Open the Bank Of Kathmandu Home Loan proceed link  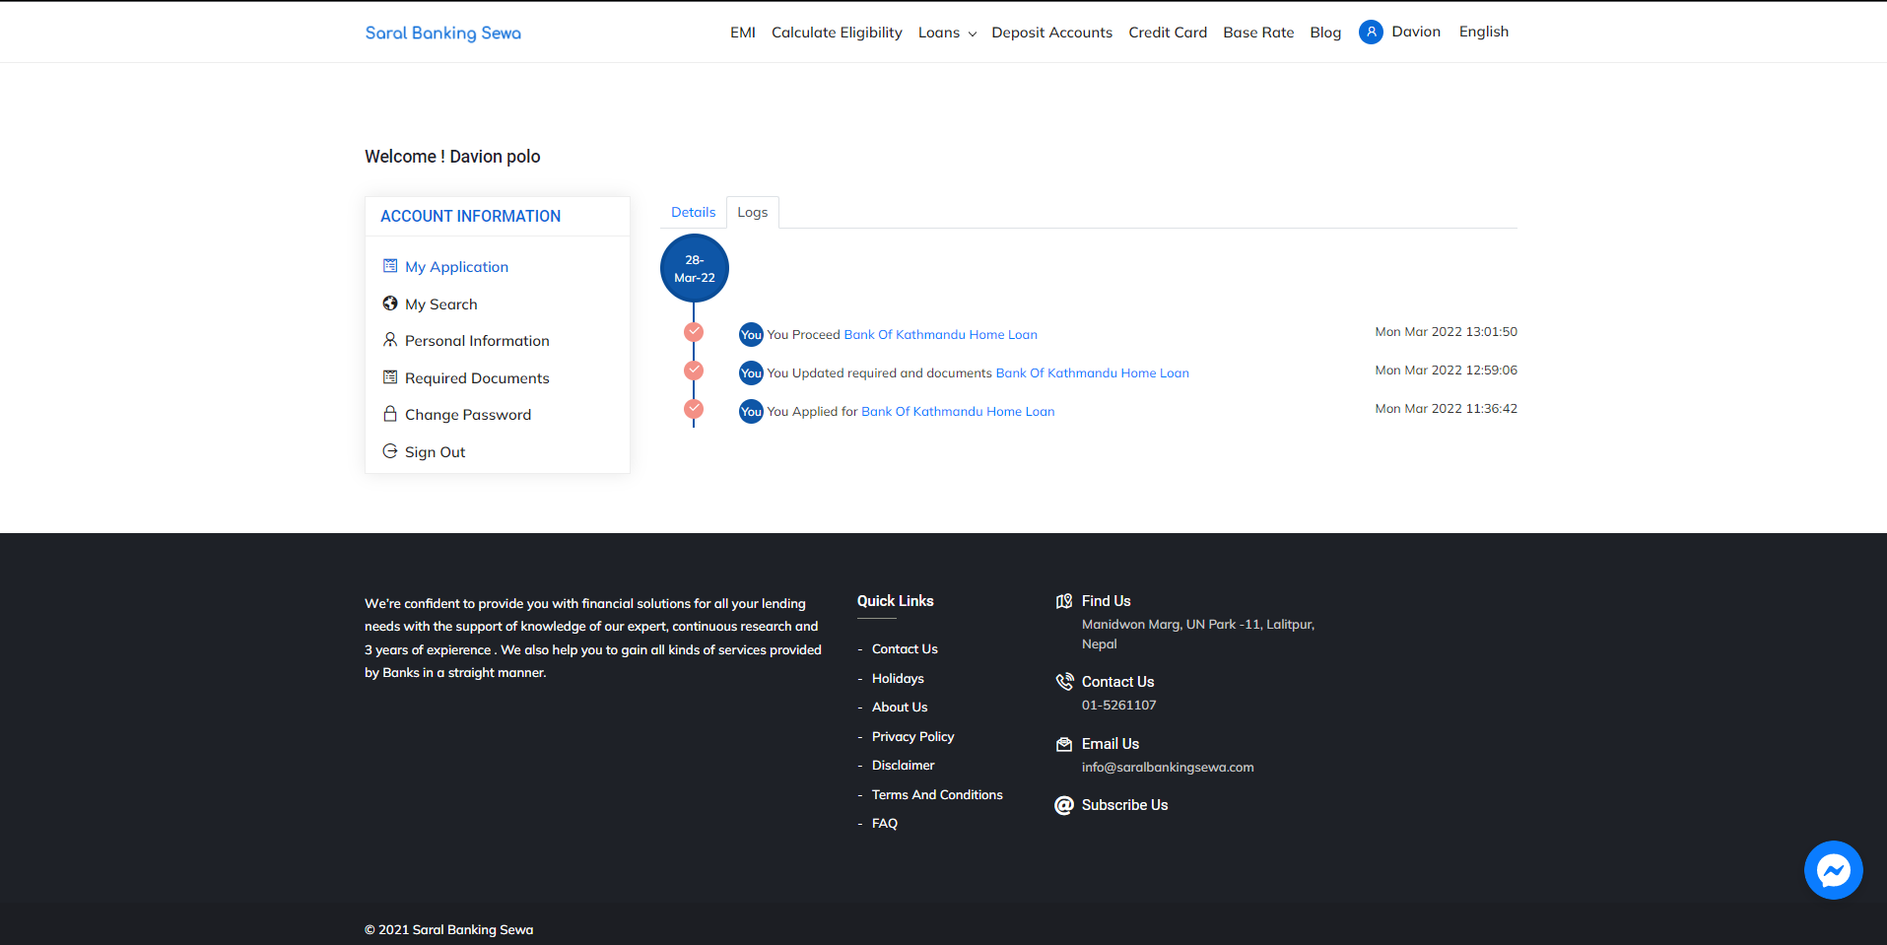coord(940,334)
